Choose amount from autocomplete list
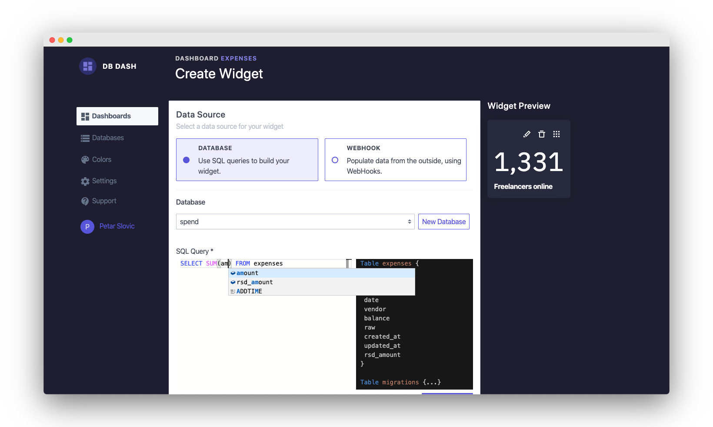This screenshot has height=427, width=713. click(322, 273)
